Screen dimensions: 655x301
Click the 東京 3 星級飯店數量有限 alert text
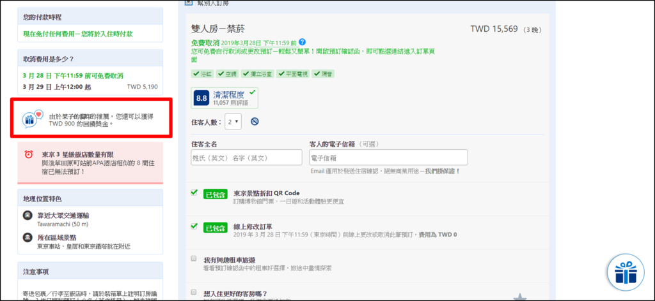point(77,154)
